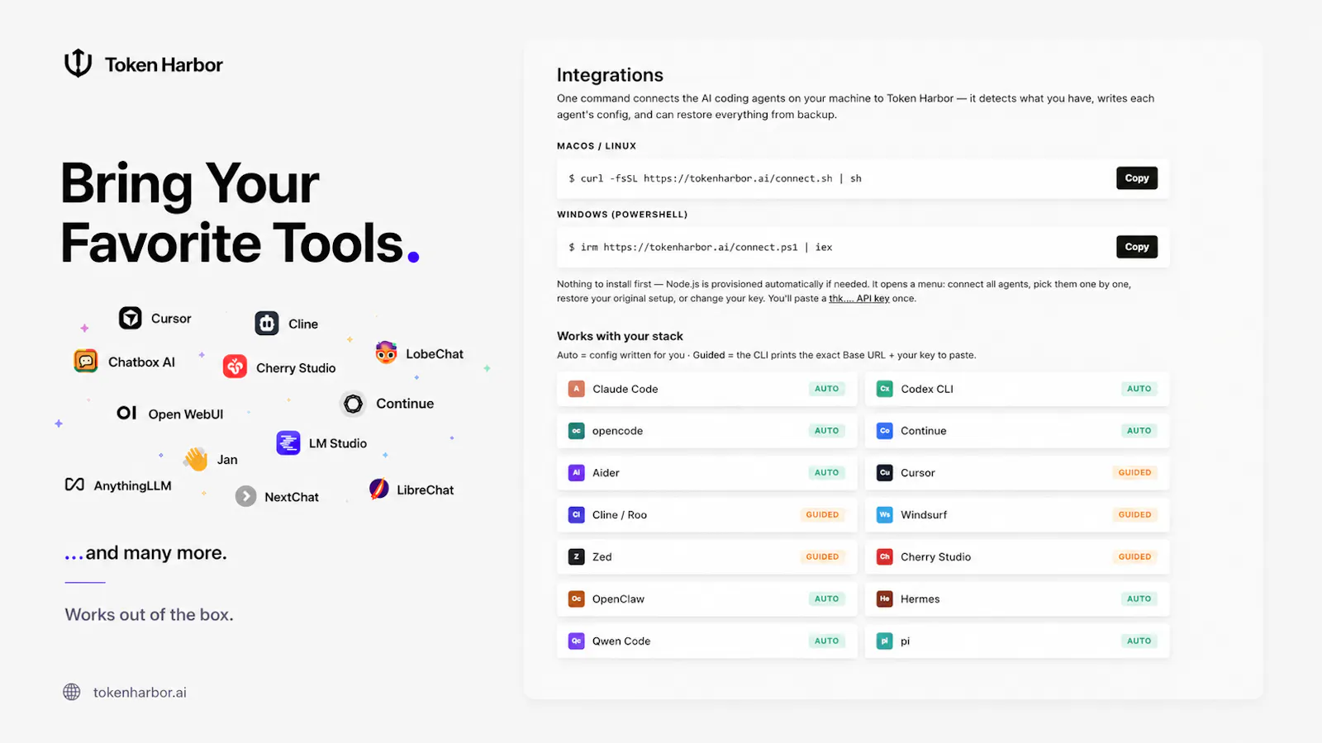
Task: Click the Token Harbor anchor logo
Action: tap(78, 63)
